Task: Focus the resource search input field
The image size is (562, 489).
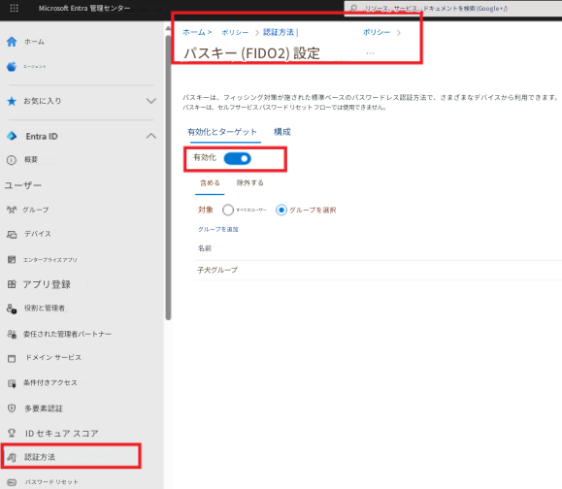Action: (x=453, y=8)
